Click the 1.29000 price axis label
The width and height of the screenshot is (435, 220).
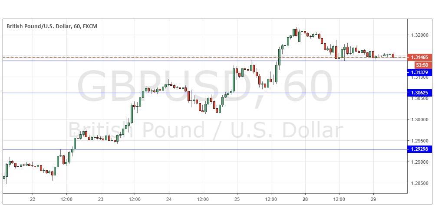pos(419,162)
